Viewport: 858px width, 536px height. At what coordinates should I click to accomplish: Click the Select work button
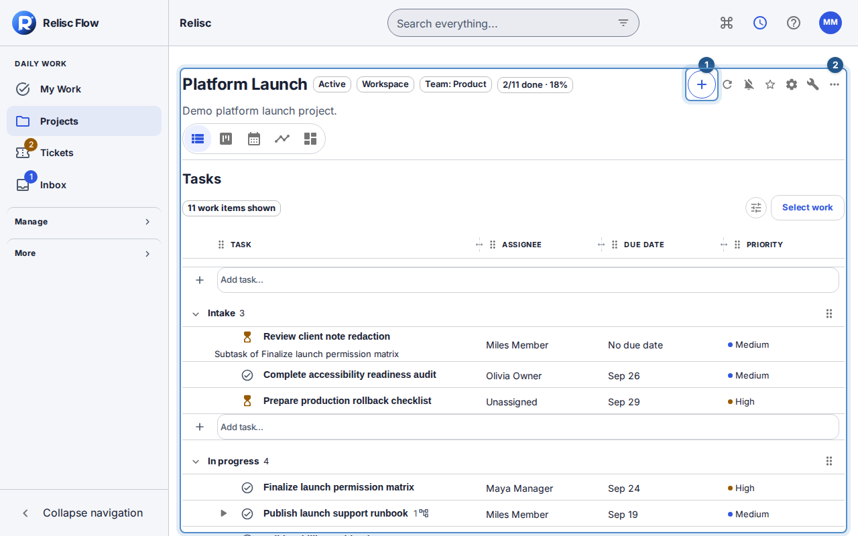(808, 208)
